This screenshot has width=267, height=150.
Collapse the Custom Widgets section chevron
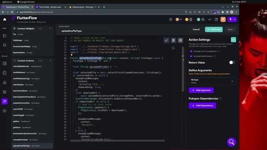50,29
